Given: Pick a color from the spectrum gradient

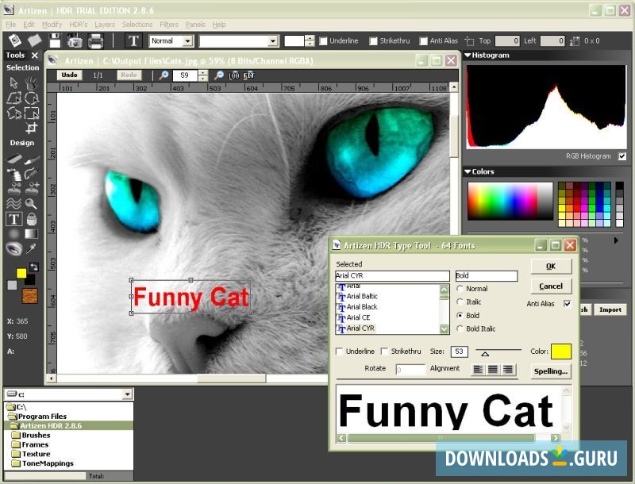Looking at the screenshot, I should [x=510, y=201].
